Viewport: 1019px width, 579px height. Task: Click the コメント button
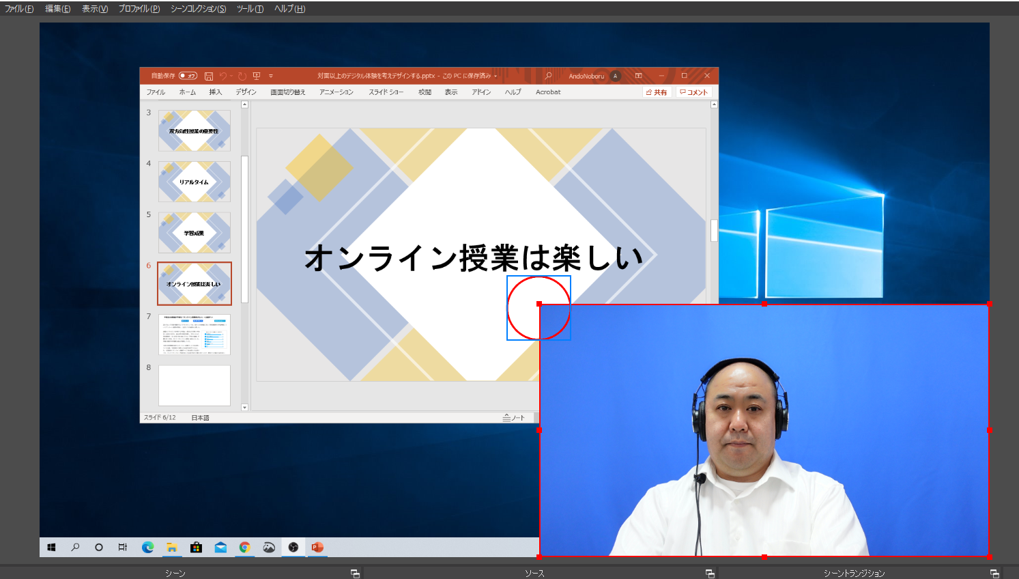click(694, 92)
